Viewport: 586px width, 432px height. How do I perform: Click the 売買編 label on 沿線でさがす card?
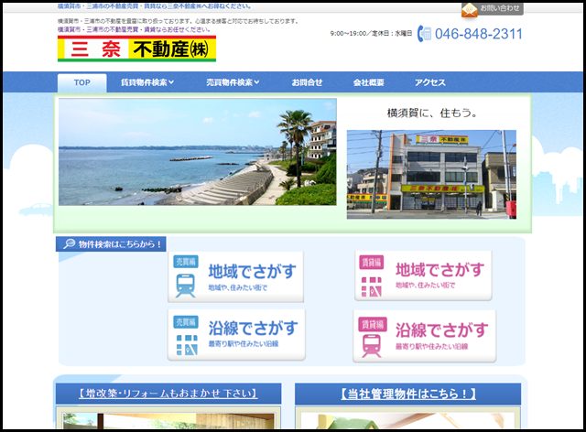click(186, 322)
